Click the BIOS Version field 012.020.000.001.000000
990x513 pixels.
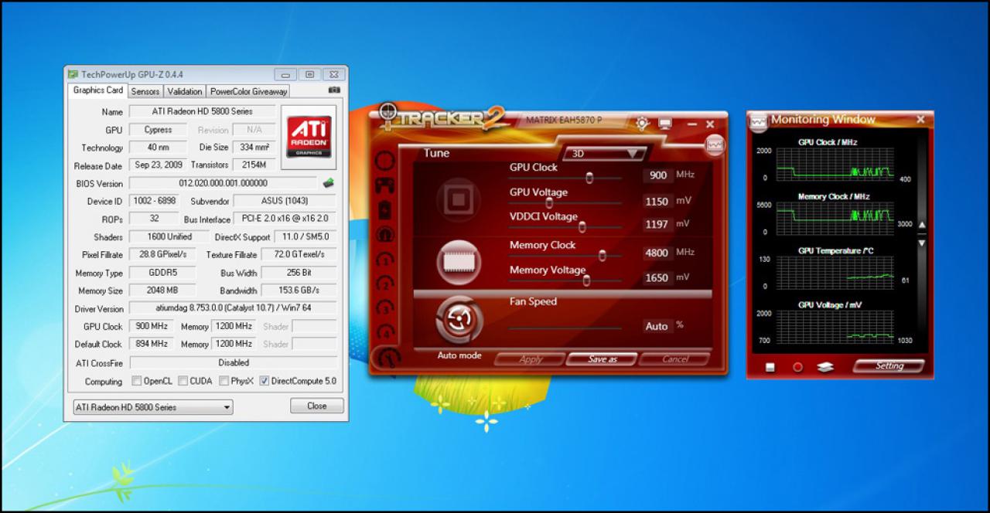pyautogui.click(x=224, y=183)
